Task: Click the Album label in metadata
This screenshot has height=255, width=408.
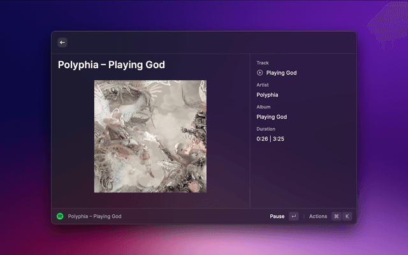Action: [263, 107]
